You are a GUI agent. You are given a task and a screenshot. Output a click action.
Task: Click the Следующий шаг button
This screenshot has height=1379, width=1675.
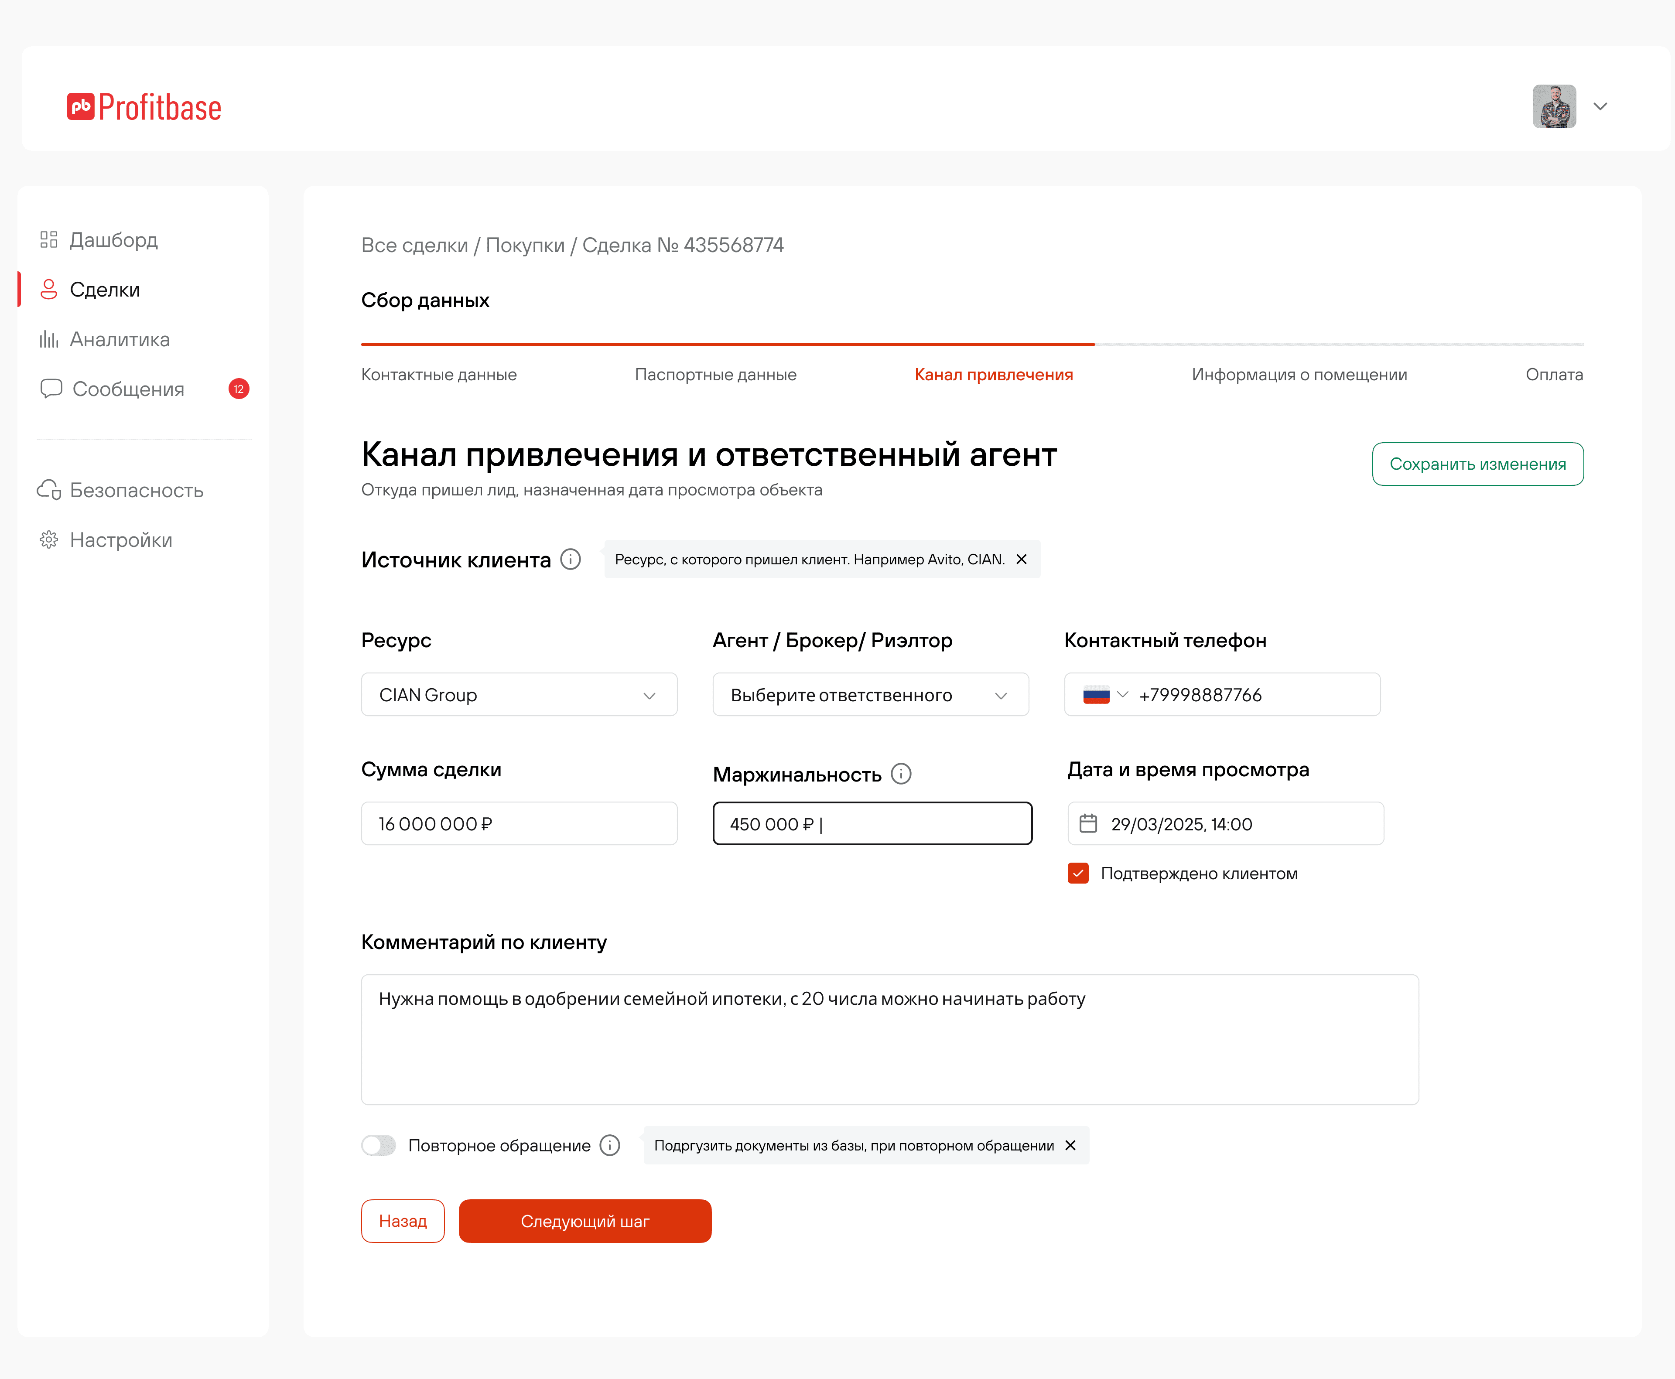coord(585,1221)
